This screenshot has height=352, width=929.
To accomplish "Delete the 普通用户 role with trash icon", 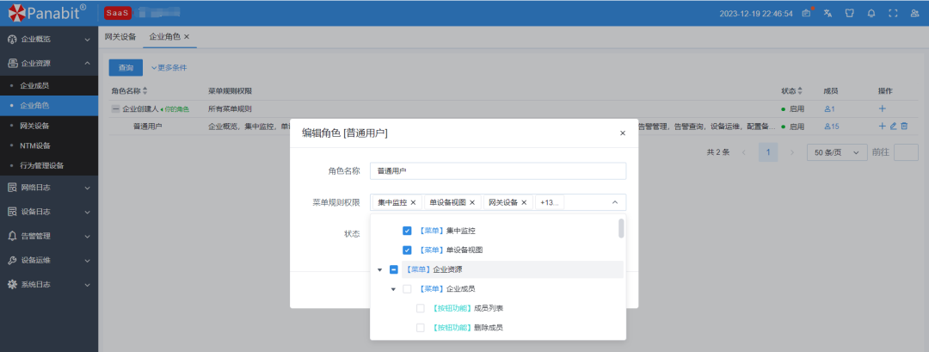I will (904, 127).
